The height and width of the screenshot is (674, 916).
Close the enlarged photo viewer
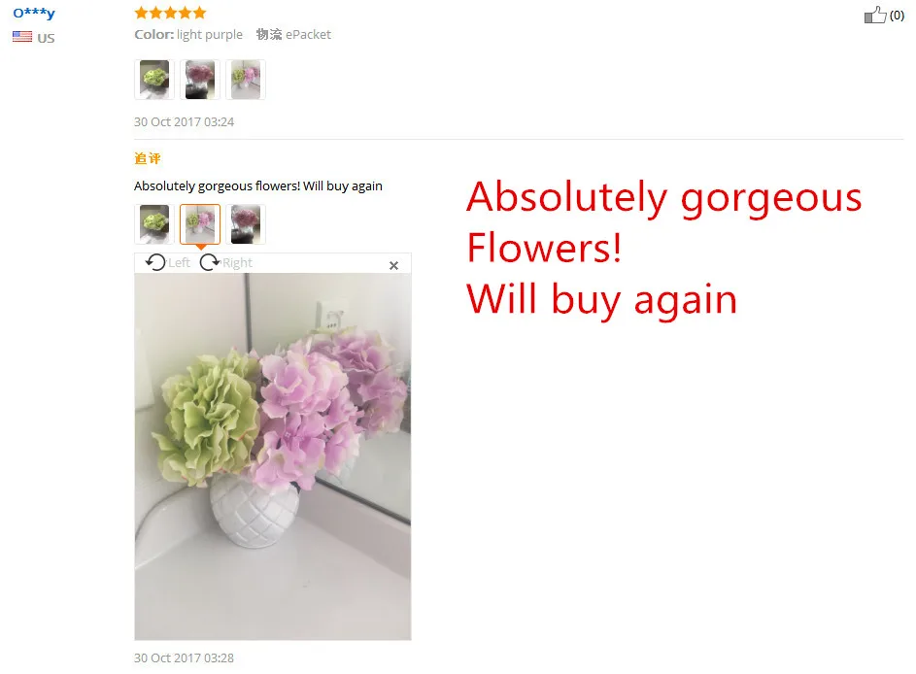pyautogui.click(x=393, y=266)
